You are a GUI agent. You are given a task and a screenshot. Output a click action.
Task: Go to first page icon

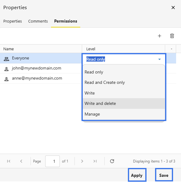[x=9, y=161]
